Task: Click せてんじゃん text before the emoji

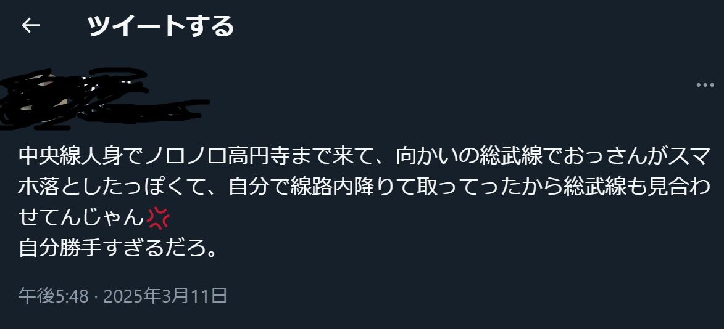Action: [81, 218]
